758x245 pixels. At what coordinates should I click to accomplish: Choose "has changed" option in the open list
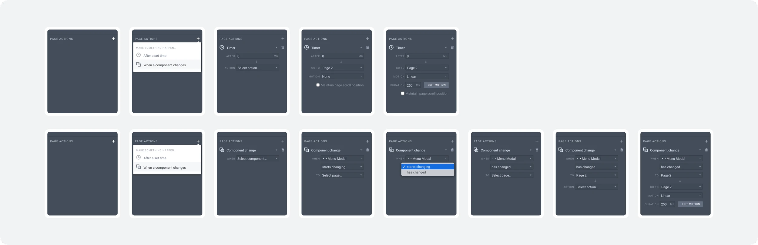[x=428, y=172]
